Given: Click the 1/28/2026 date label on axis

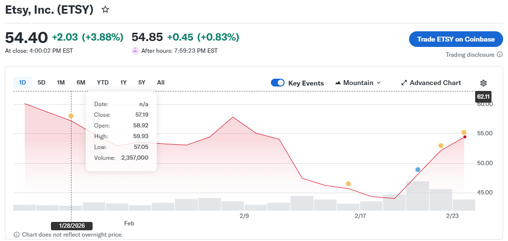Looking at the screenshot, I should pos(72,226).
